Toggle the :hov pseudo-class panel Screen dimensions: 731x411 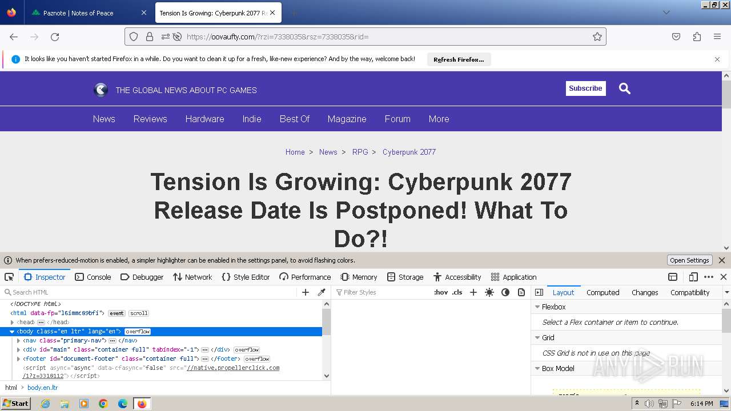click(441, 292)
